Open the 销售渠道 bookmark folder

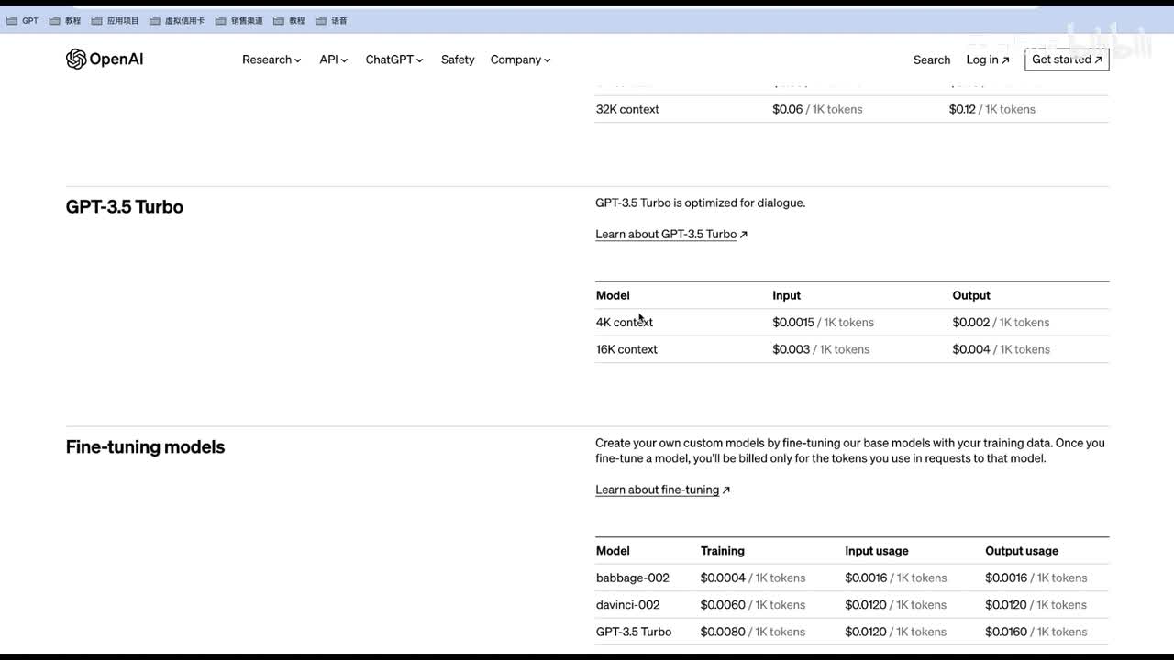point(239,20)
